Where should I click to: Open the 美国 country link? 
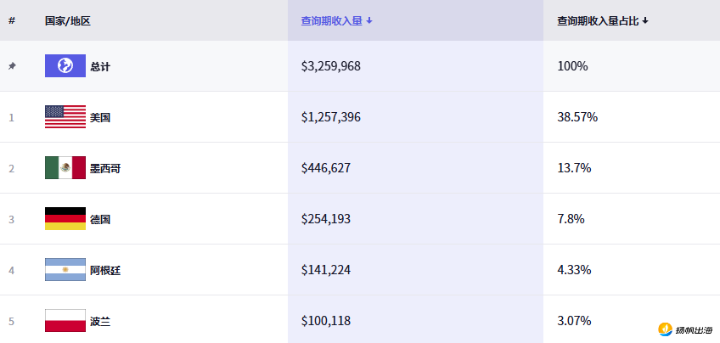tap(100, 117)
